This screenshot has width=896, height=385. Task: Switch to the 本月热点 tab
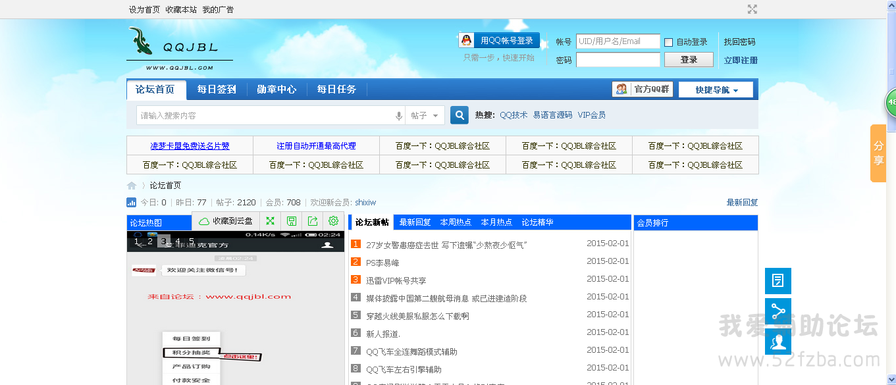pos(497,222)
